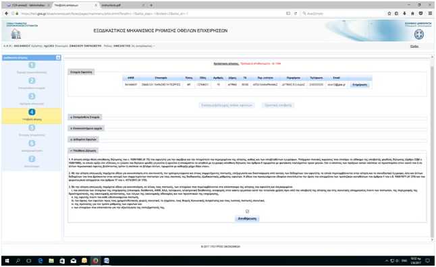Toggle reader view icon in address bar

coord(288,13)
